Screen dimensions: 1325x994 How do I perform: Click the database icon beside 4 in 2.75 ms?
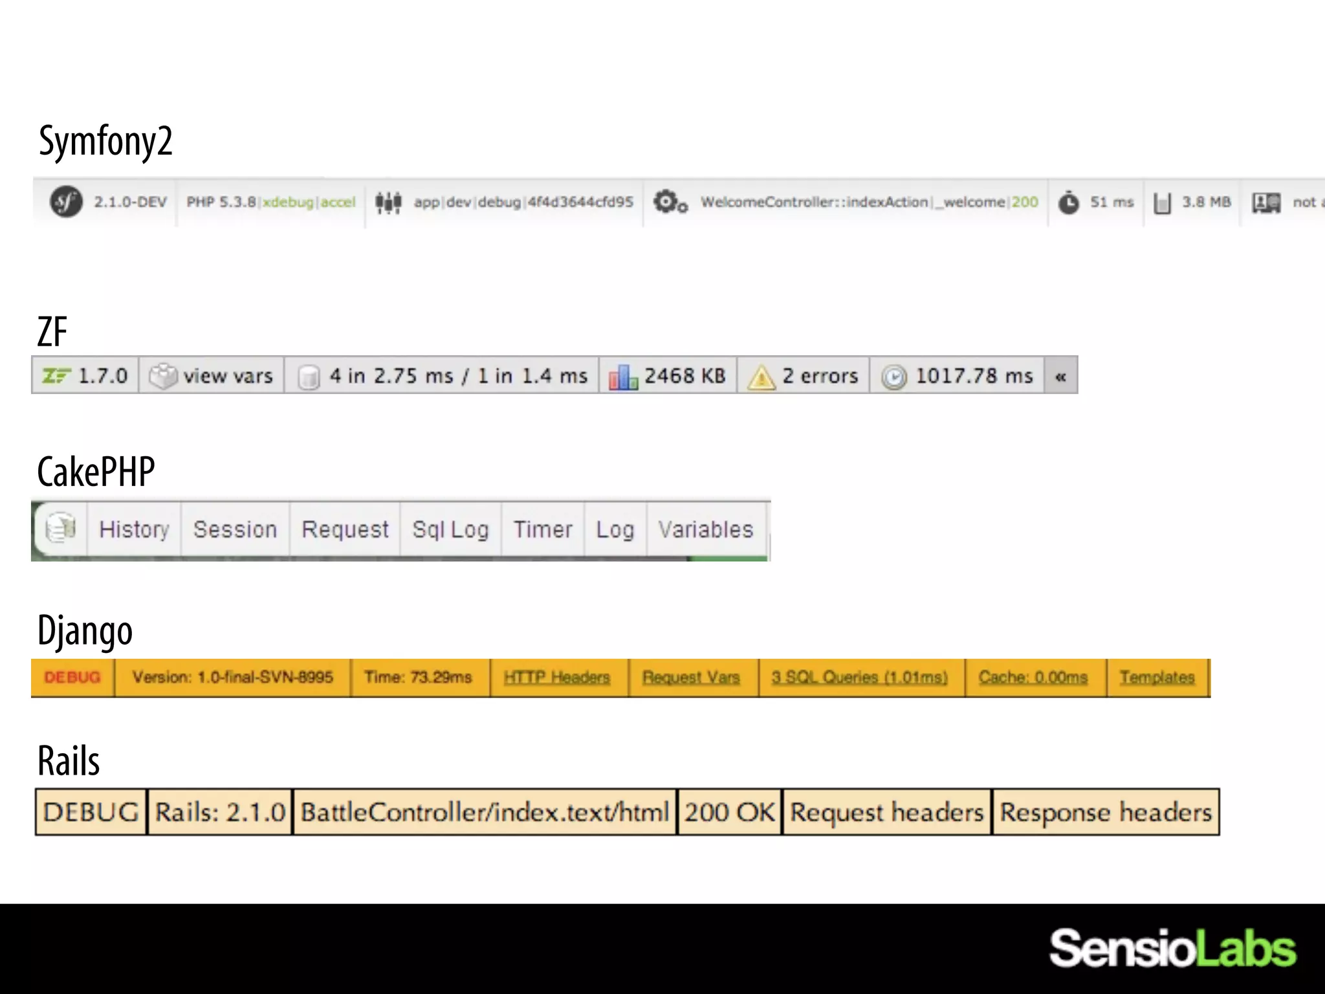[309, 377]
